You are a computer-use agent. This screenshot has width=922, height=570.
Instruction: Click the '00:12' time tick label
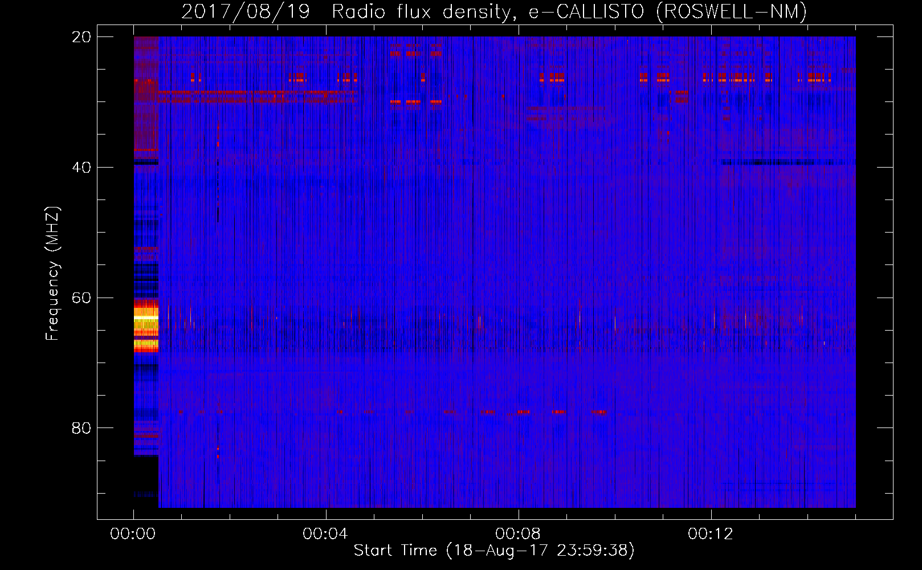tap(711, 534)
